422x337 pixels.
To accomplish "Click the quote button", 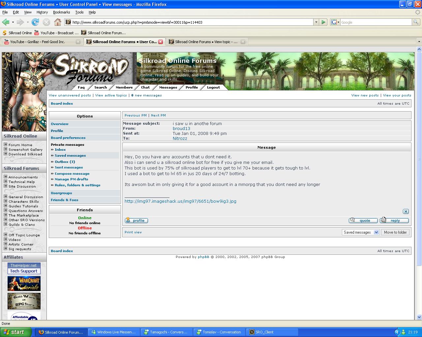I will (x=364, y=220).
